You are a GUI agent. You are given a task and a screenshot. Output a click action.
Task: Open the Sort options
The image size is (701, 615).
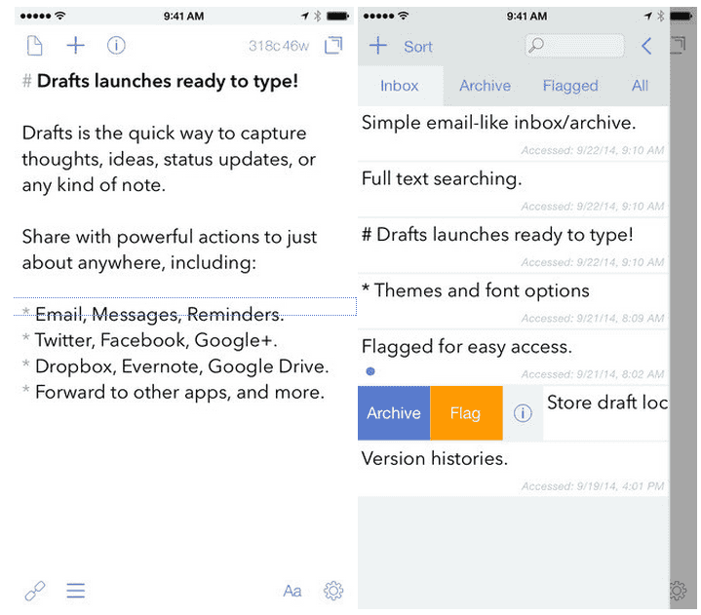pyautogui.click(x=418, y=47)
